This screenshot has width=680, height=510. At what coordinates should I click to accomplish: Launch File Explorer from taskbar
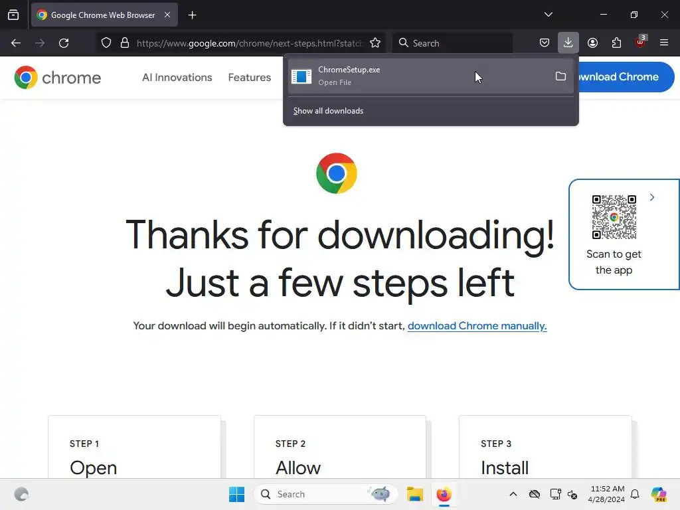click(x=415, y=494)
